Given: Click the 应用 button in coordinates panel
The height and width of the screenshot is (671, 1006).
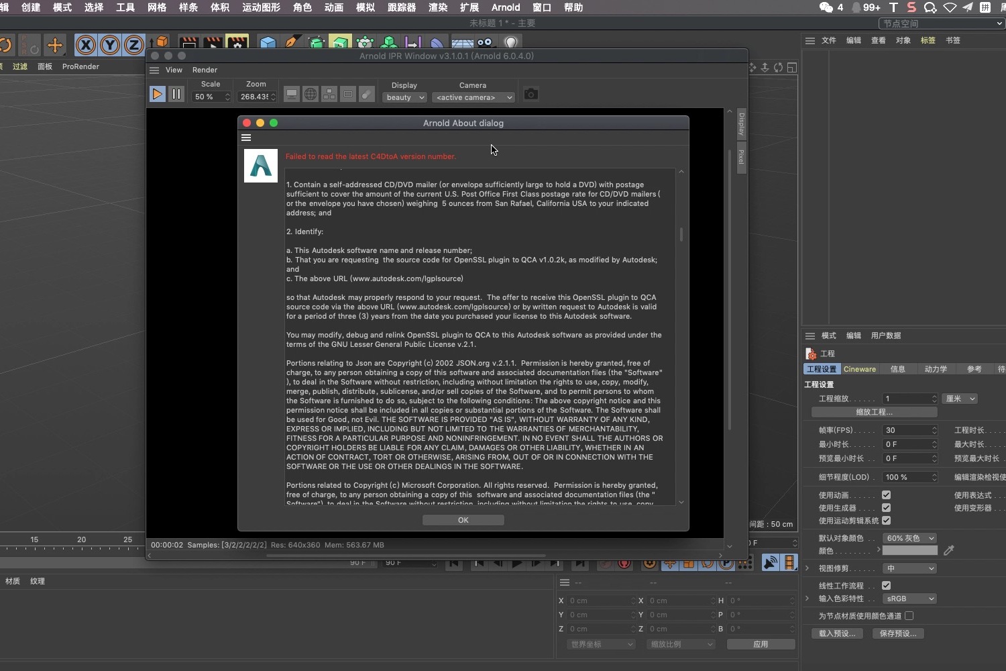Looking at the screenshot, I should 761,644.
